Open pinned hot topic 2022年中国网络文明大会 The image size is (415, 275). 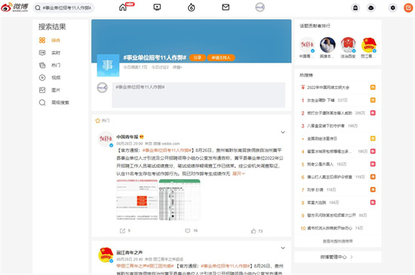click(x=328, y=88)
